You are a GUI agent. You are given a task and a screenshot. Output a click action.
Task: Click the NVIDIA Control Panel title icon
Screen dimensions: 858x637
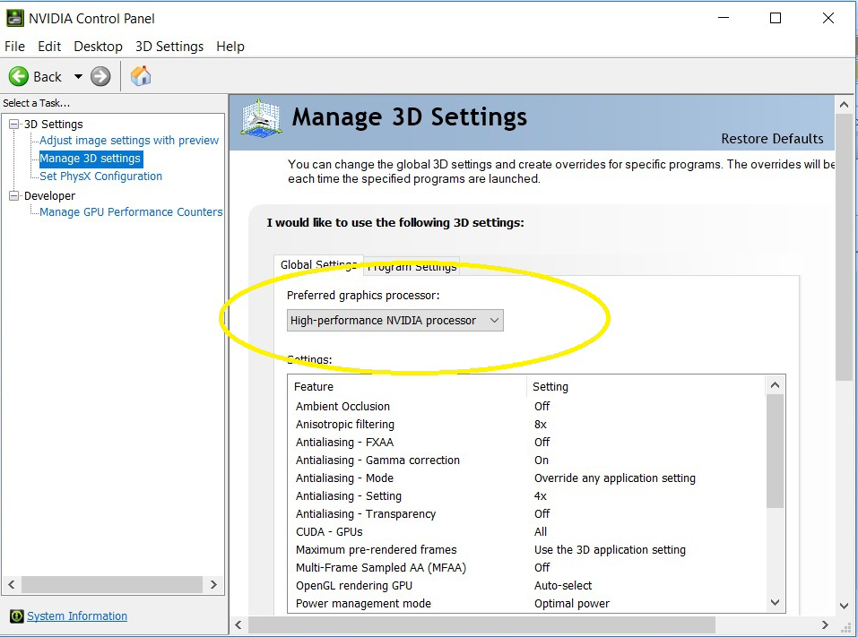coord(14,18)
